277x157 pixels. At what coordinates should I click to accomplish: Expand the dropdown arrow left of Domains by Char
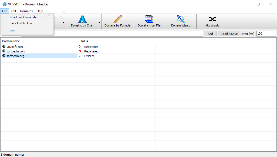[x=63, y=22]
